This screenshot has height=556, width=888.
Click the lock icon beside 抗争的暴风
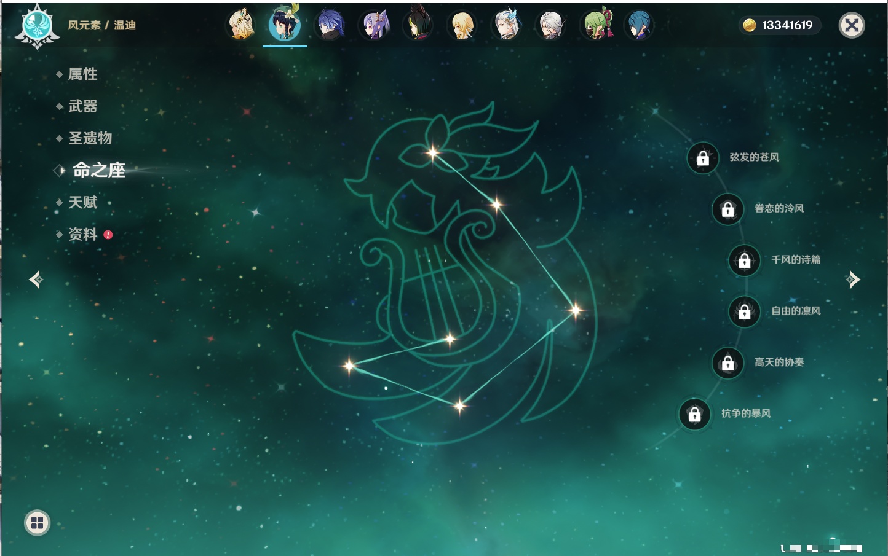694,414
